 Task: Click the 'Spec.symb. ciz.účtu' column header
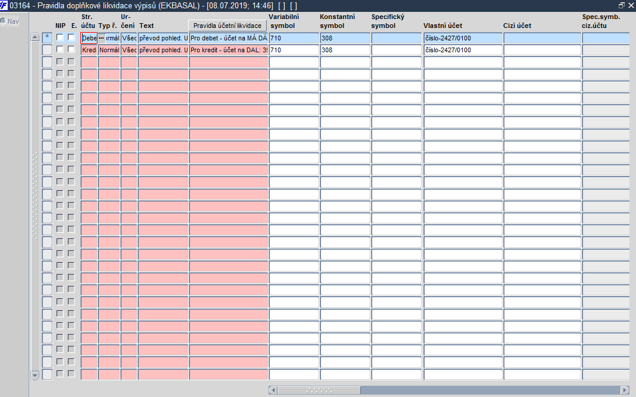[601, 21]
